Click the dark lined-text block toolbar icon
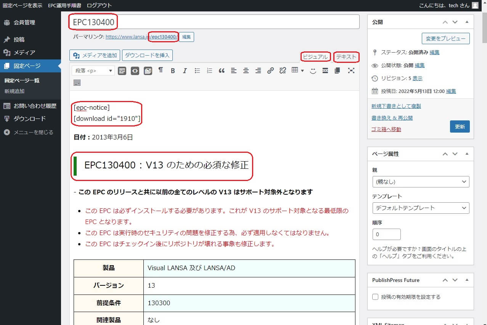This screenshot has width=487, height=325. pos(122,70)
